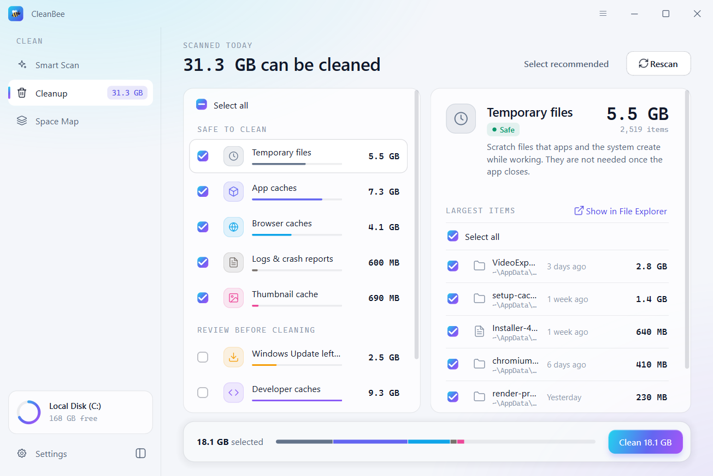Screen dimensions: 713x476
Task: Open the Smart Scan section
Action: tap(80, 65)
